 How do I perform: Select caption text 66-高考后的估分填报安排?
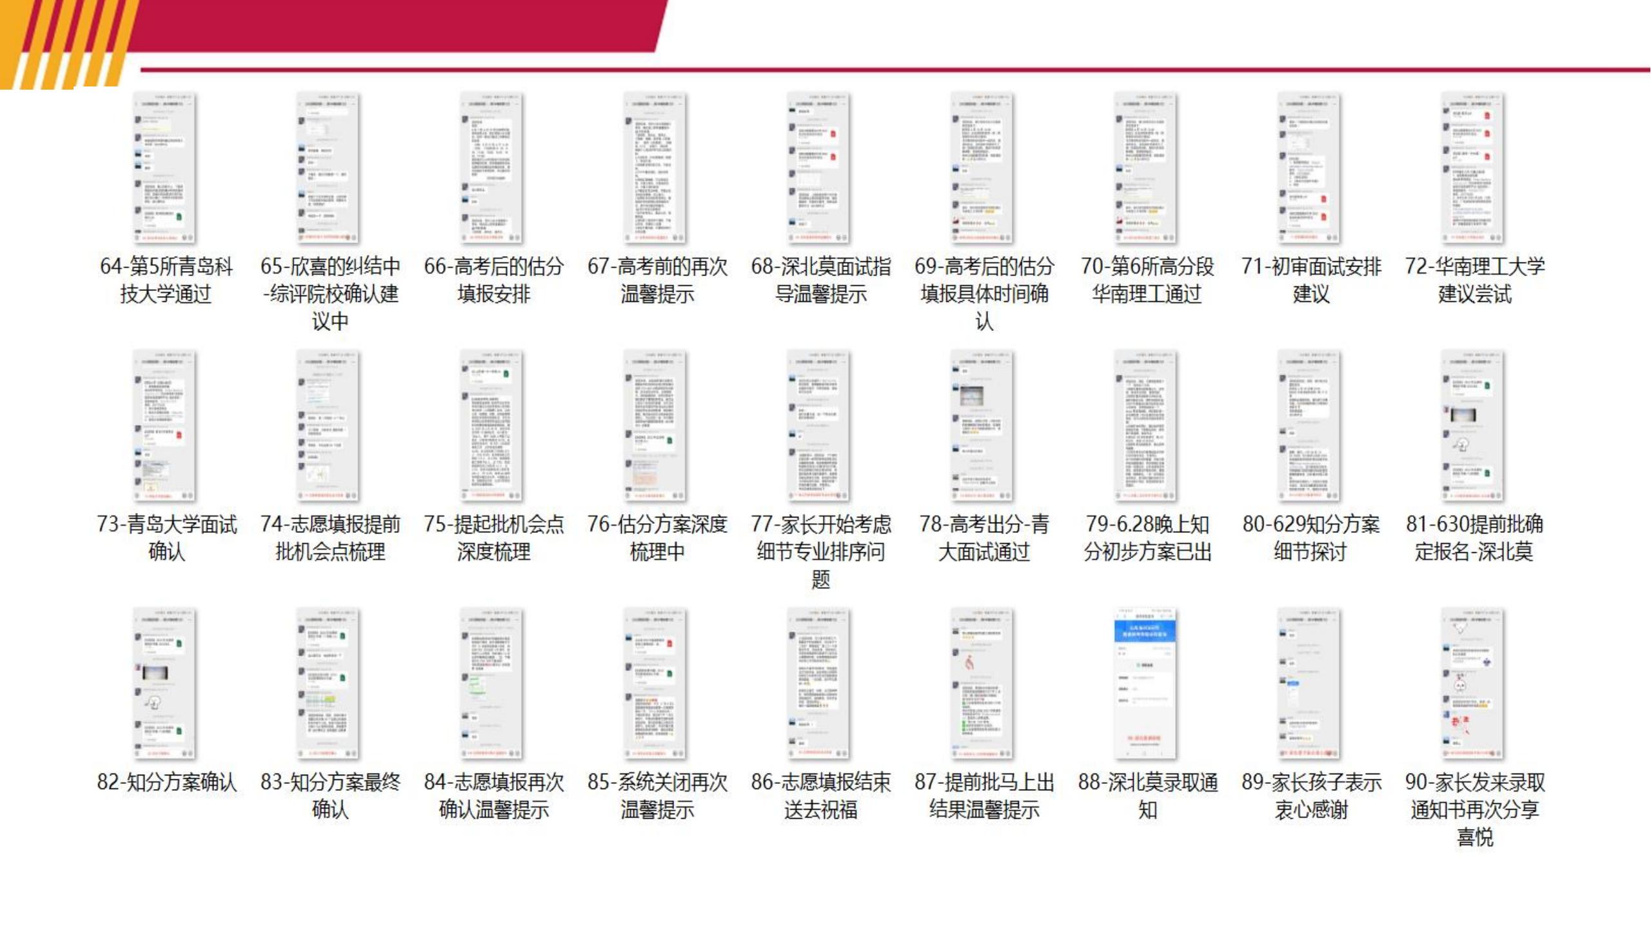point(493,280)
